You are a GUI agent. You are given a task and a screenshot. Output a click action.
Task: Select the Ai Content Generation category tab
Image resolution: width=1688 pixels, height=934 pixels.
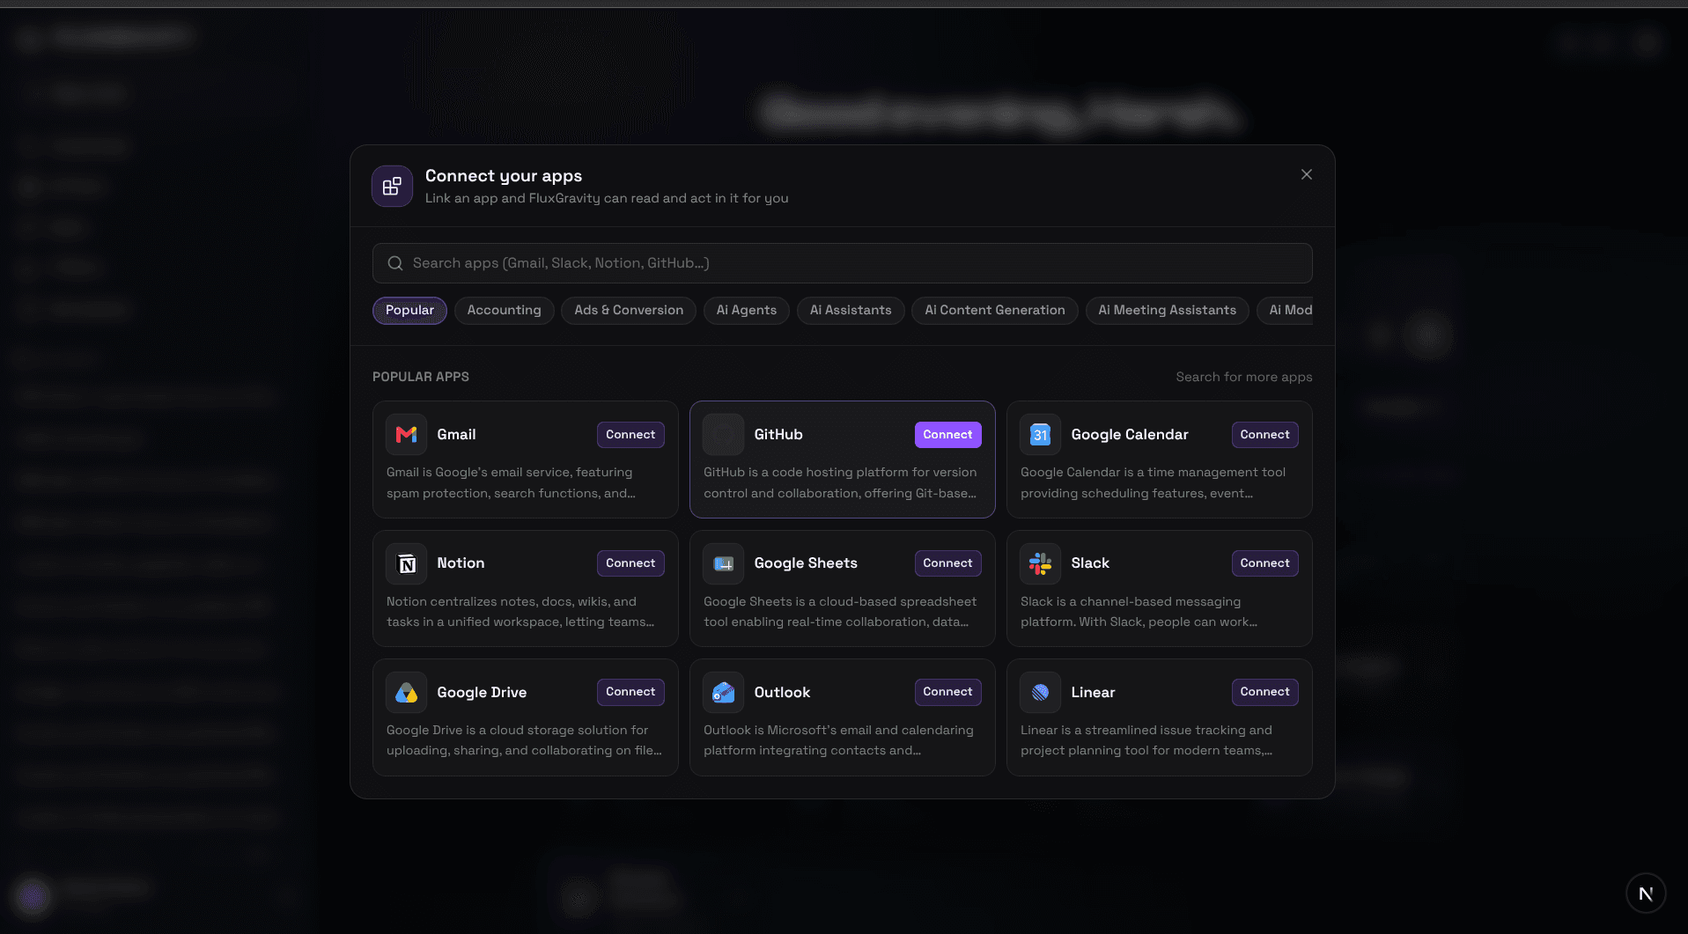(x=995, y=310)
